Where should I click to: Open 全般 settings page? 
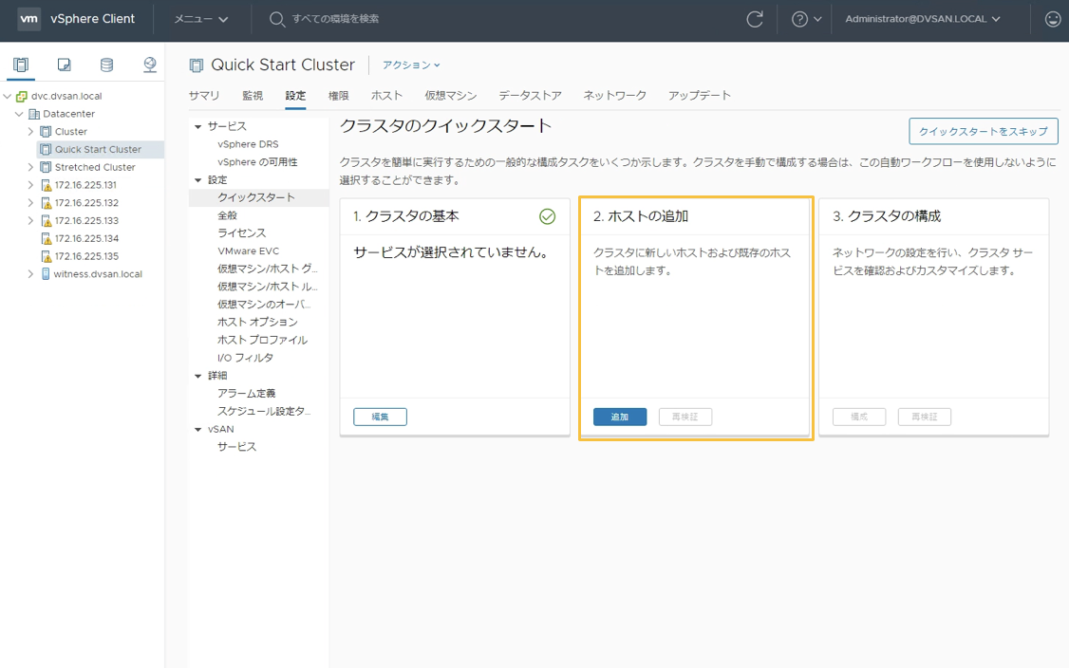point(227,215)
